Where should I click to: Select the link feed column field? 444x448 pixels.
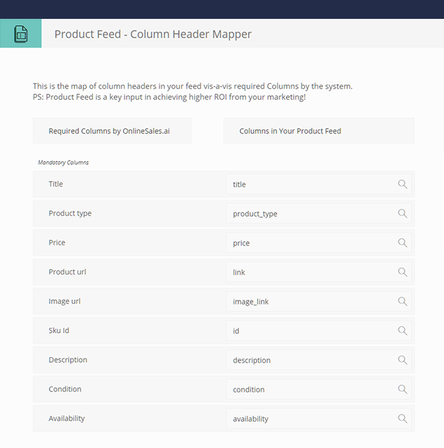point(319,272)
